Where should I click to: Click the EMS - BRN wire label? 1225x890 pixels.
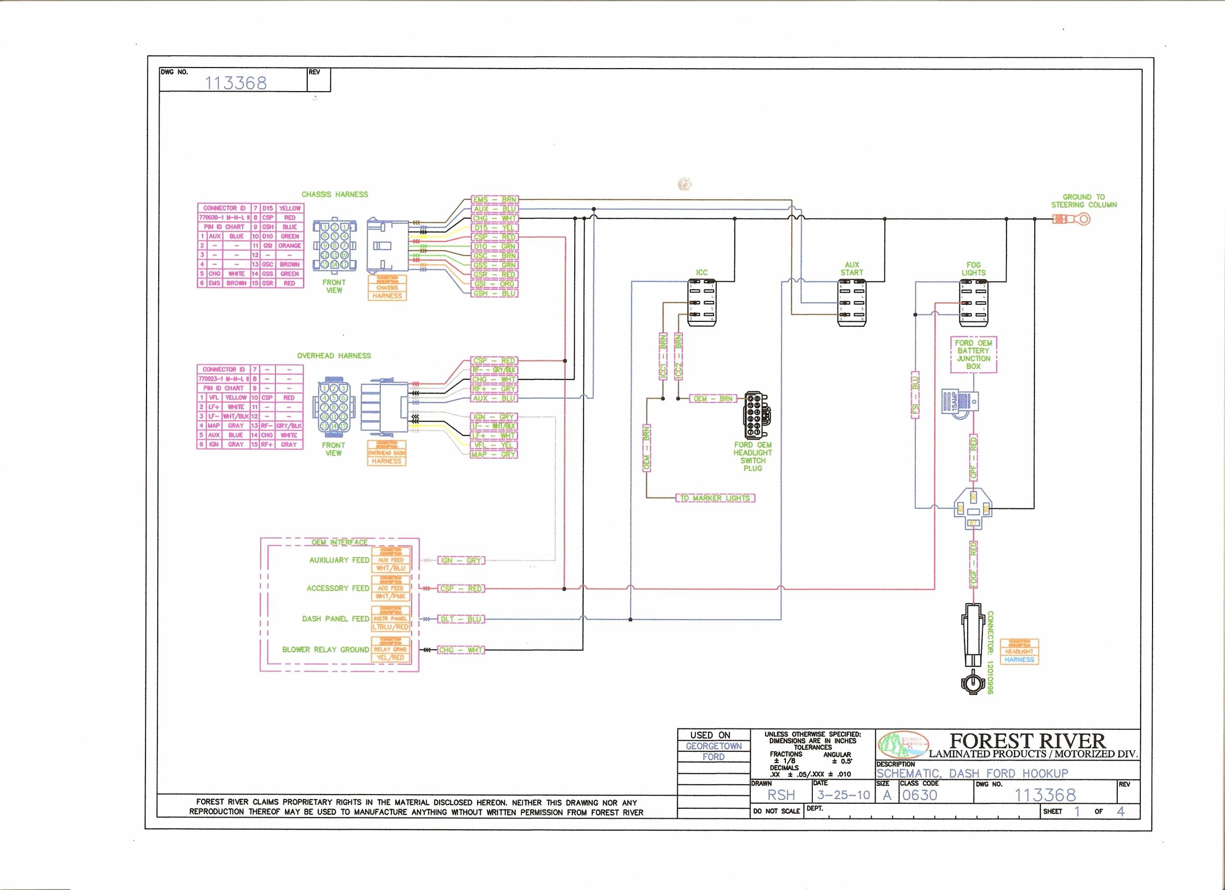494,200
